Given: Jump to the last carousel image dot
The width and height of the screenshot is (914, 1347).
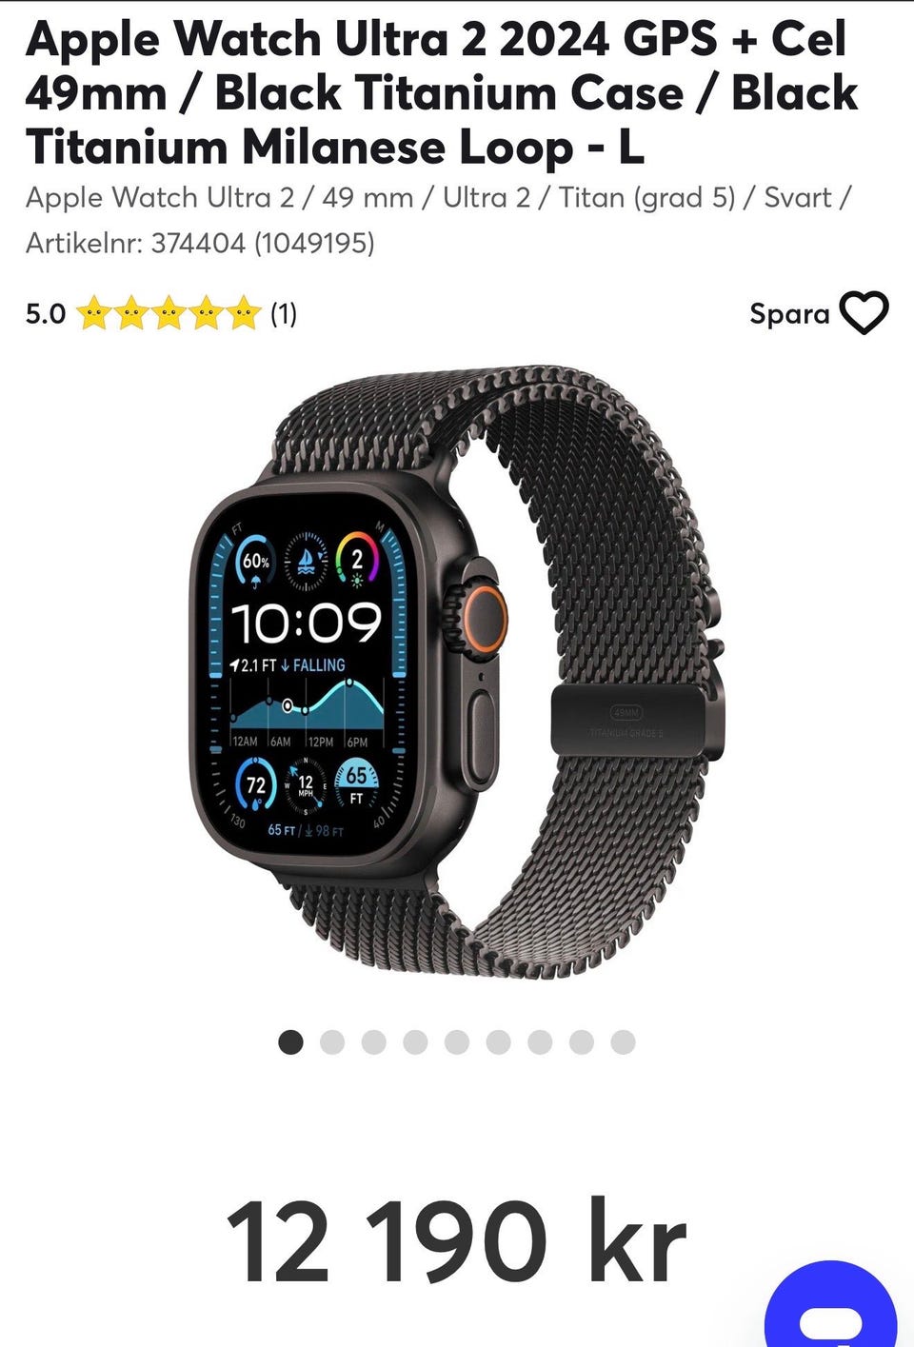Looking at the screenshot, I should tap(623, 1042).
